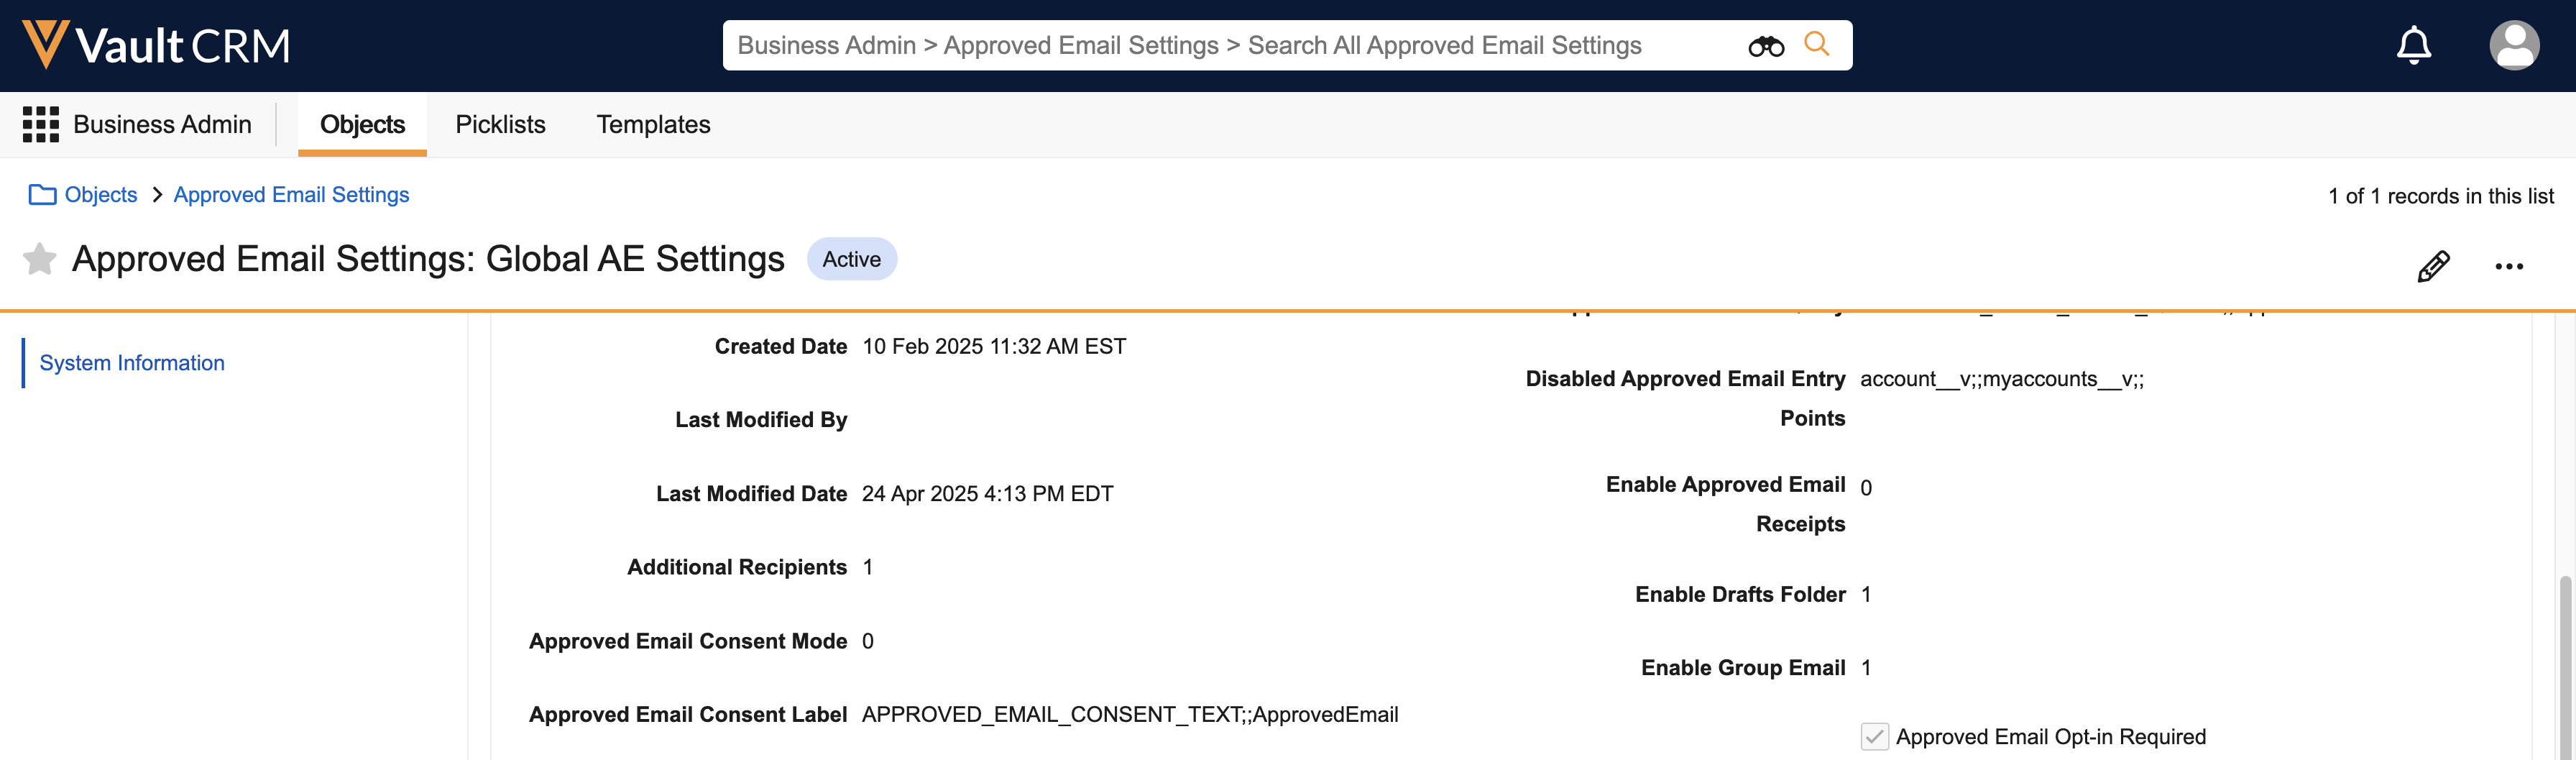The image size is (2576, 760).
Task: Switch to the Templates tab
Action: 653,124
